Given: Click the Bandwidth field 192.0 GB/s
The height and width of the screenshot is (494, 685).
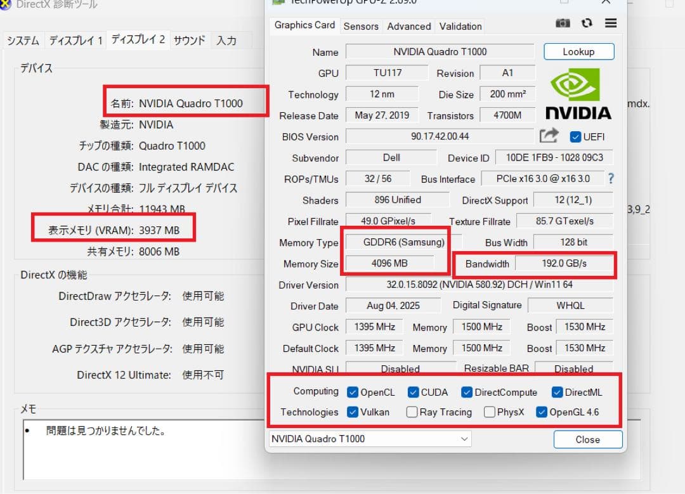Looking at the screenshot, I should pos(564,263).
